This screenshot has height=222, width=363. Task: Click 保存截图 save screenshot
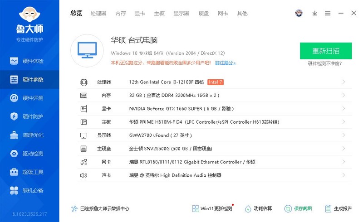point(298,208)
